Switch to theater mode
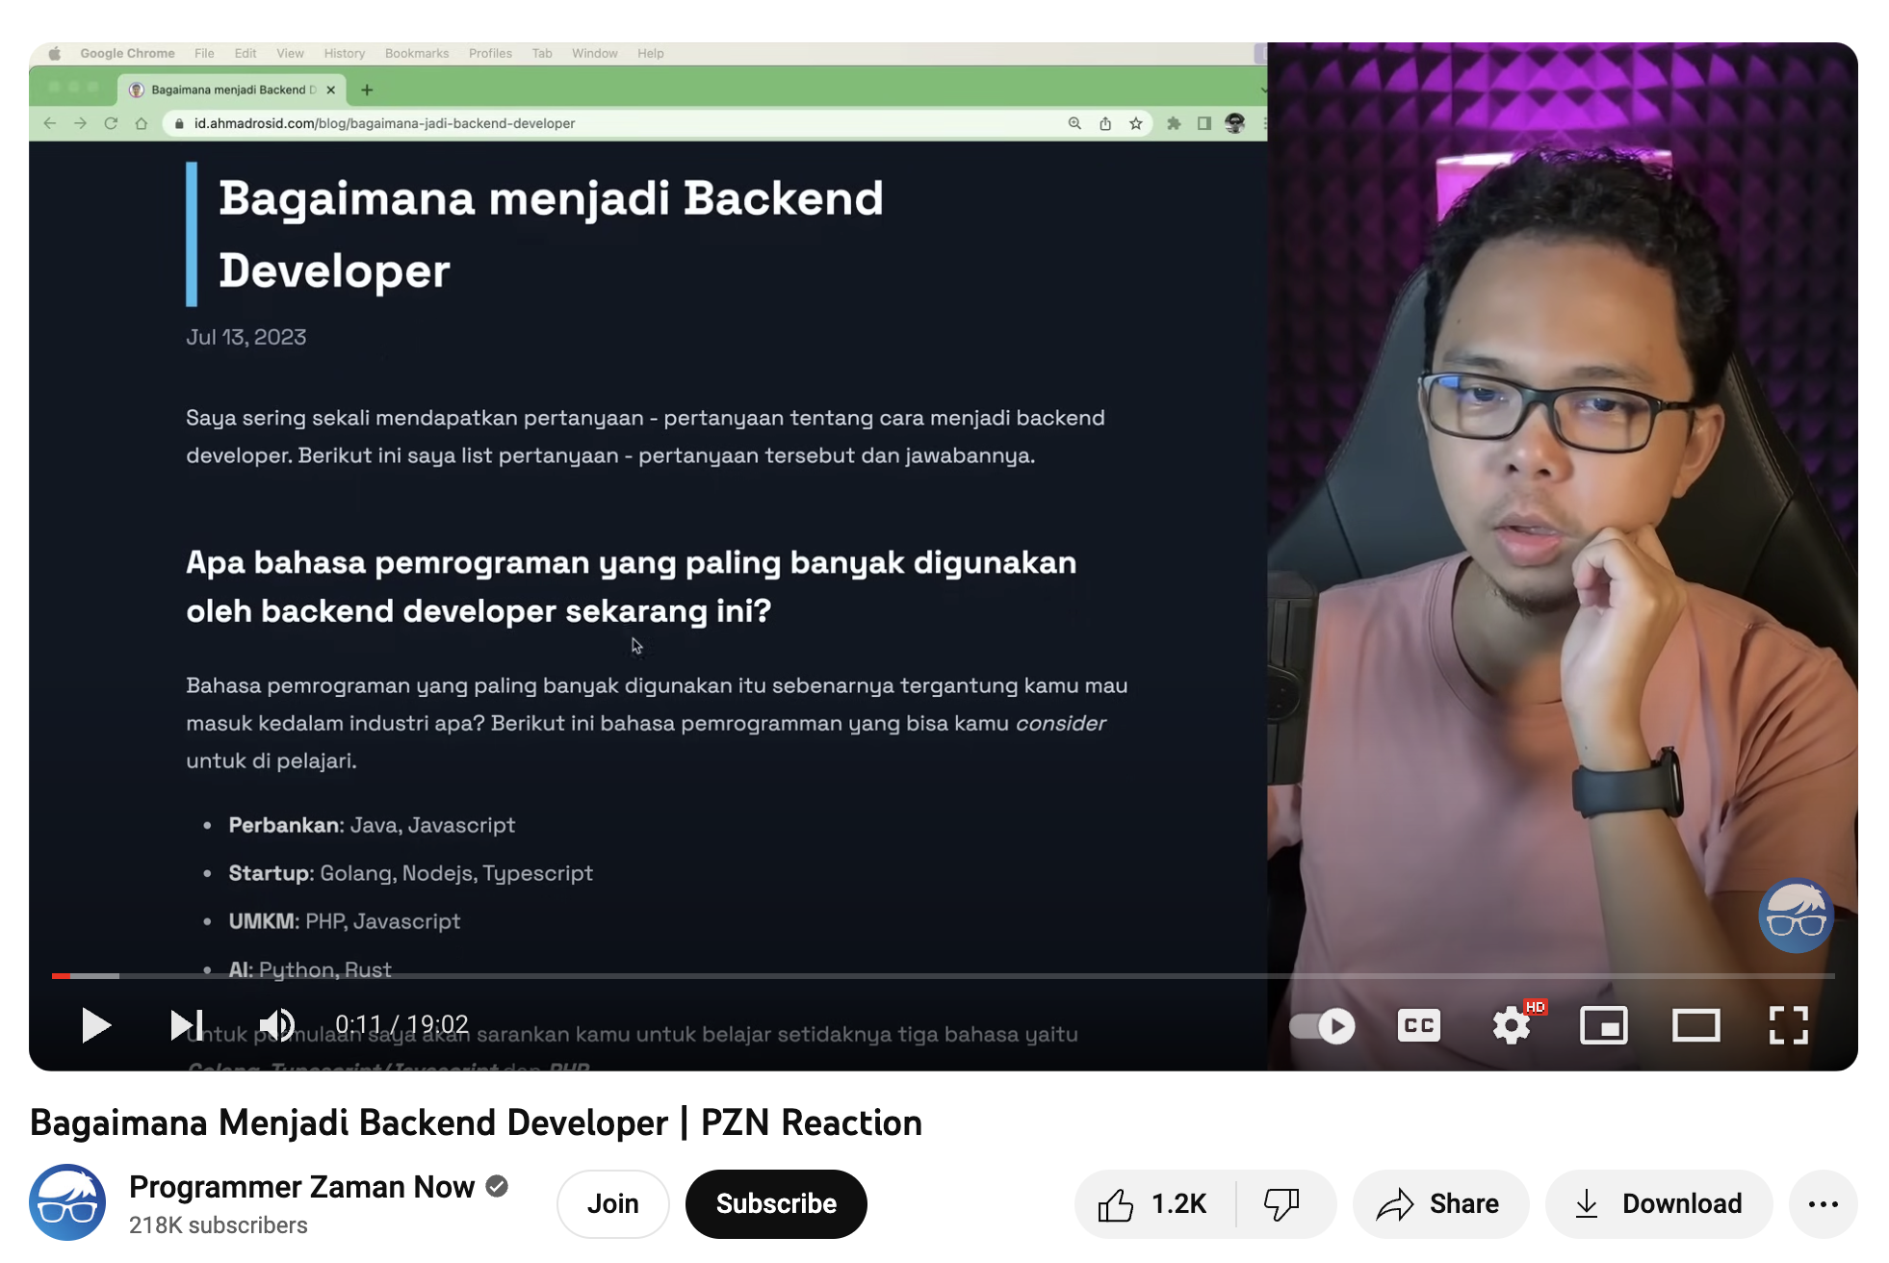The image size is (1889, 1263). [x=1696, y=1026]
